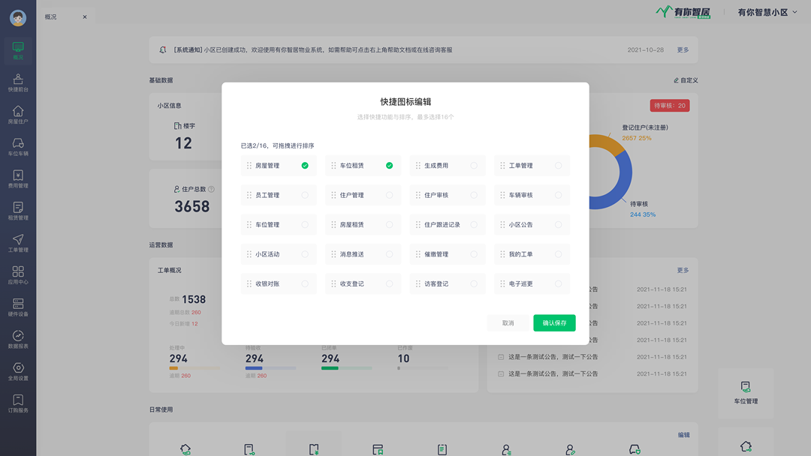Screen dimensions: 811x456
Task: Click 取消 to dismiss the dialog
Action: [508, 323]
